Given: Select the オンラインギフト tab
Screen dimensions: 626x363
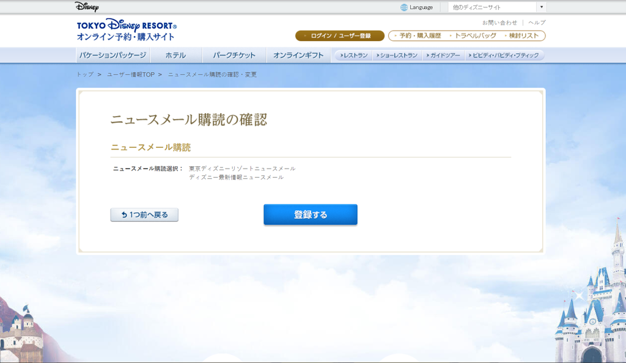Looking at the screenshot, I should click(x=298, y=56).
